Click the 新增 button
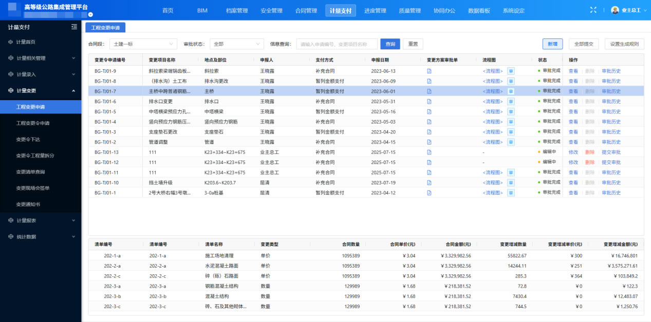The height and width of the screenshot is (322, 651). 552,44
